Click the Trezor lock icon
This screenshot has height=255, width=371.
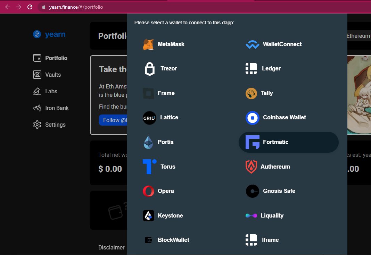[x=149, y=69]
